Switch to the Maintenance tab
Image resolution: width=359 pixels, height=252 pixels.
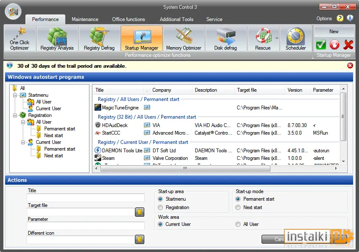[x=85, y=19]
